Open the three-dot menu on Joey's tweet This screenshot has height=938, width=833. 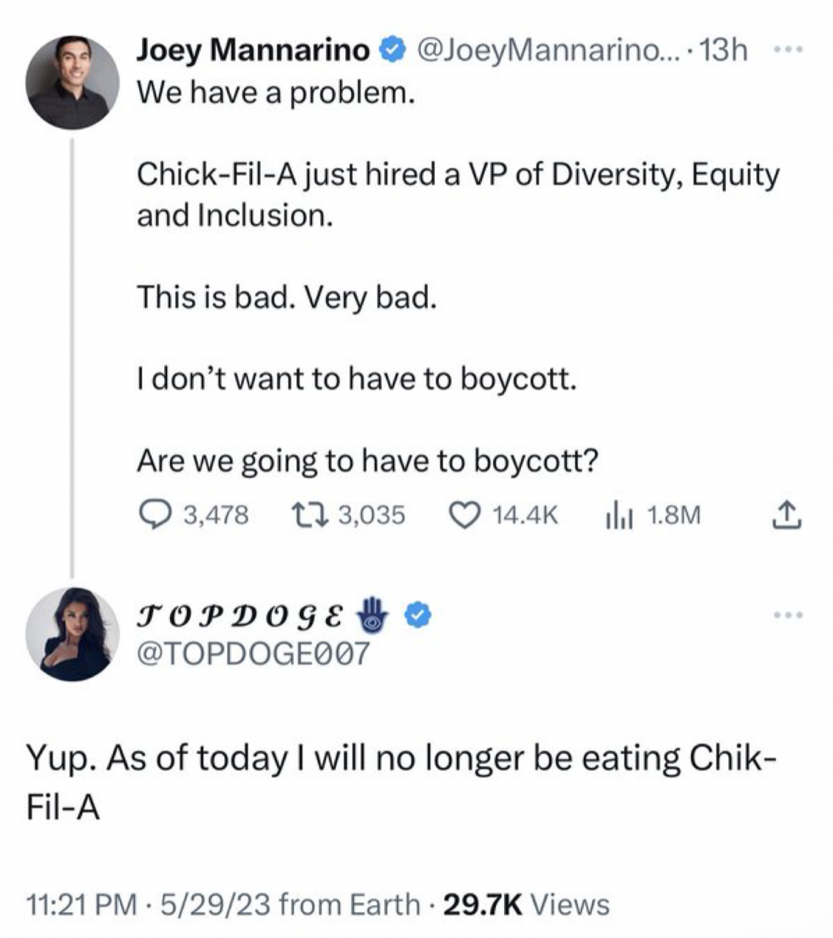click(788, 51)
